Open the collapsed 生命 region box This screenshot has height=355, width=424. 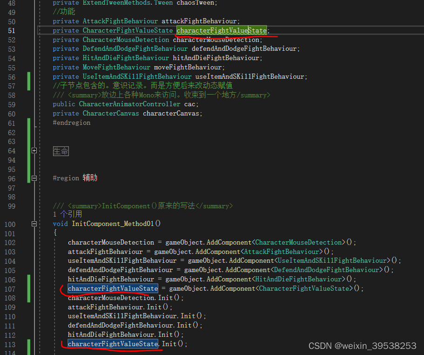61,151
